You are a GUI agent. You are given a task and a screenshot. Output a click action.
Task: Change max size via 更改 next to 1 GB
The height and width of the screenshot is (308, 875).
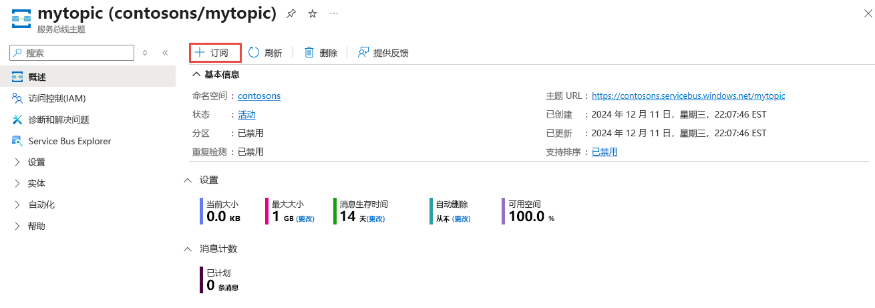coord(305,218)
